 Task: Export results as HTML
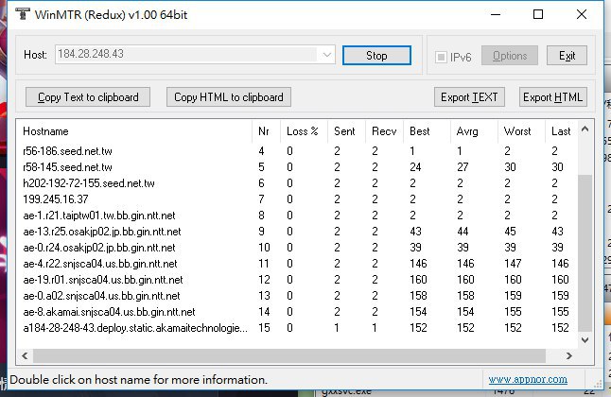click(x=552, y=97)
